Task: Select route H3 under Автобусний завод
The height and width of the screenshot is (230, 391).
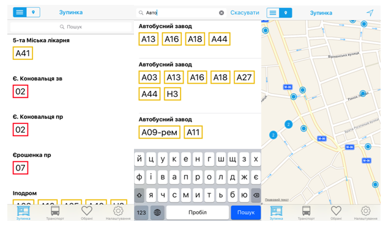Action: (x=173, y=94)
